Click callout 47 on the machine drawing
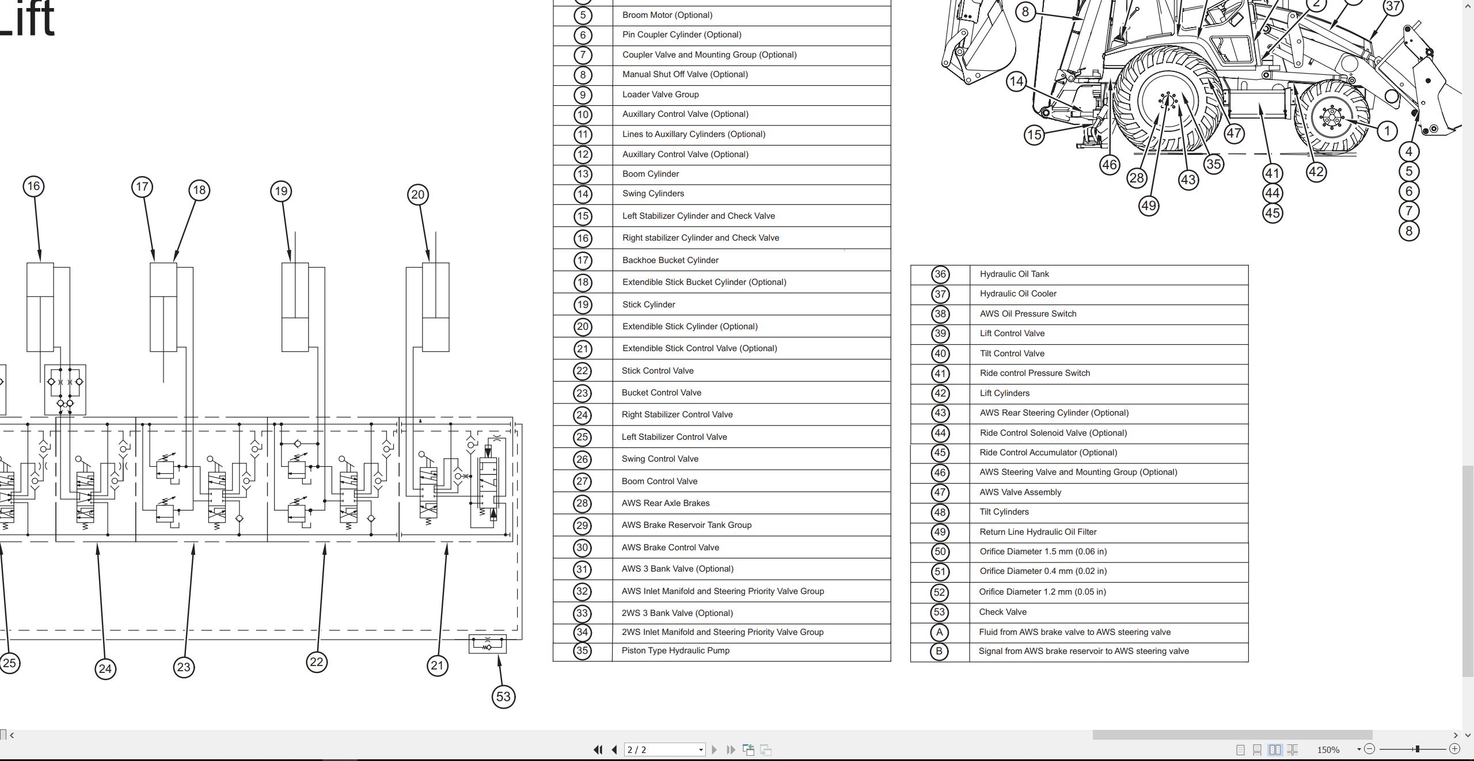Image resolution: width=1474 pixels, height=761 pixels. click(1233, 134)
